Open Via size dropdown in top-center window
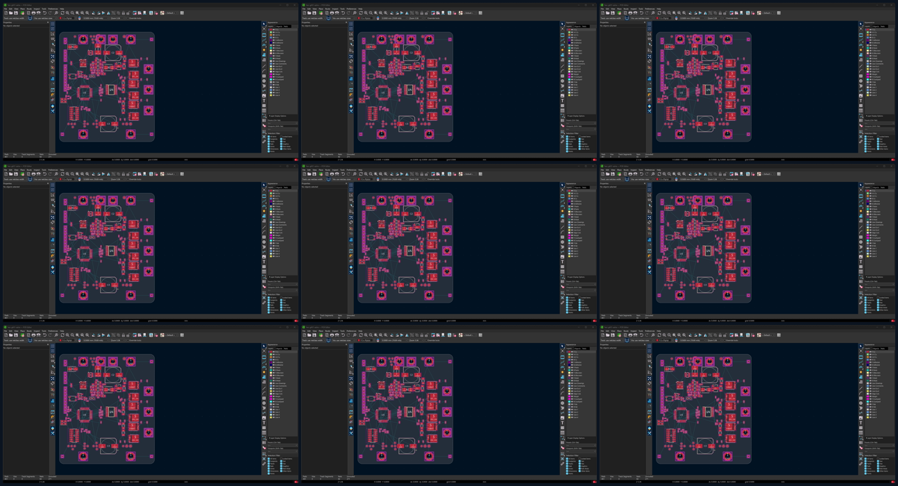 [344, 18]
